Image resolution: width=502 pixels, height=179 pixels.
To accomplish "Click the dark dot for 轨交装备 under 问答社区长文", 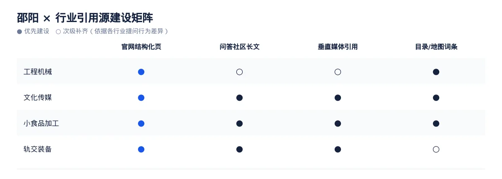I will tap(239, 149).
